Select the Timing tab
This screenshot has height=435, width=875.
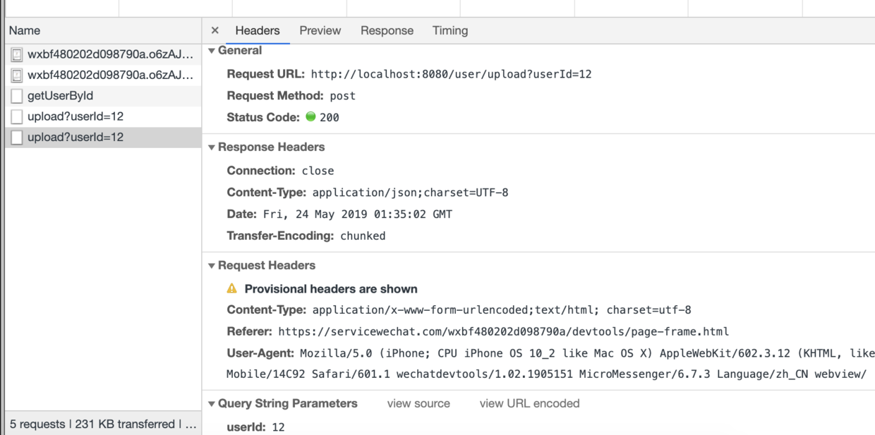[x=450, y=30]
